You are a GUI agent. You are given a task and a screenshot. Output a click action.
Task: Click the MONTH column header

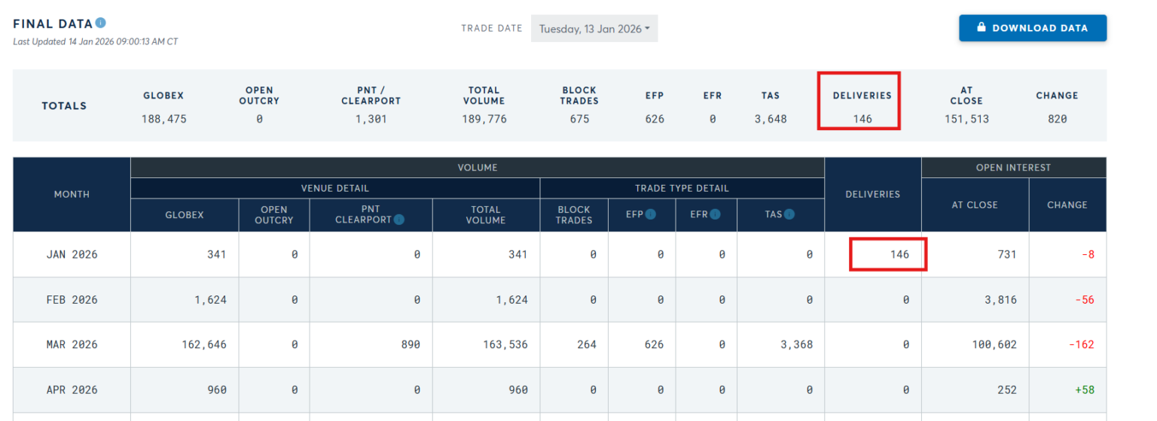(72, 194)
